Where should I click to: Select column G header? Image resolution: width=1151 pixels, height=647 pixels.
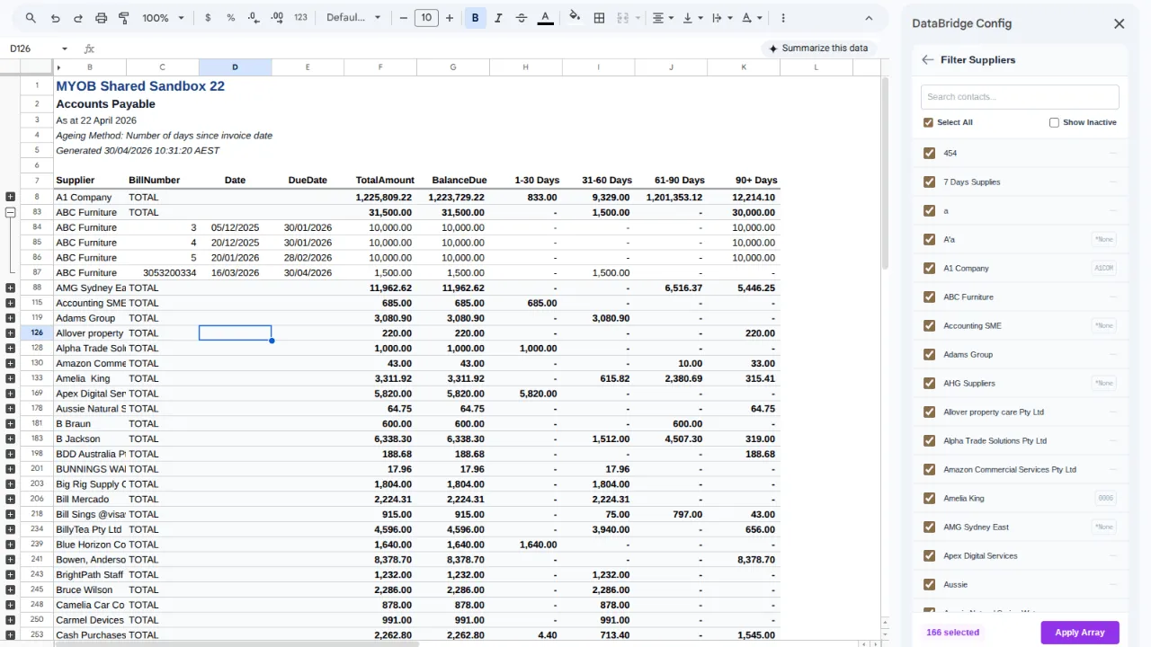[x=453, y=67]
